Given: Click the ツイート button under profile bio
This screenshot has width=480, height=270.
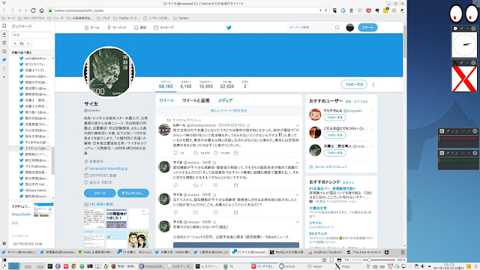Looking at the screenshot, I should click(100, 193).
